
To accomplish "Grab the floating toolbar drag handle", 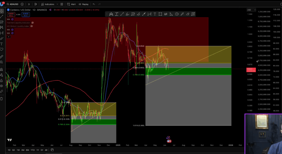I will click(x=107, y=14).
